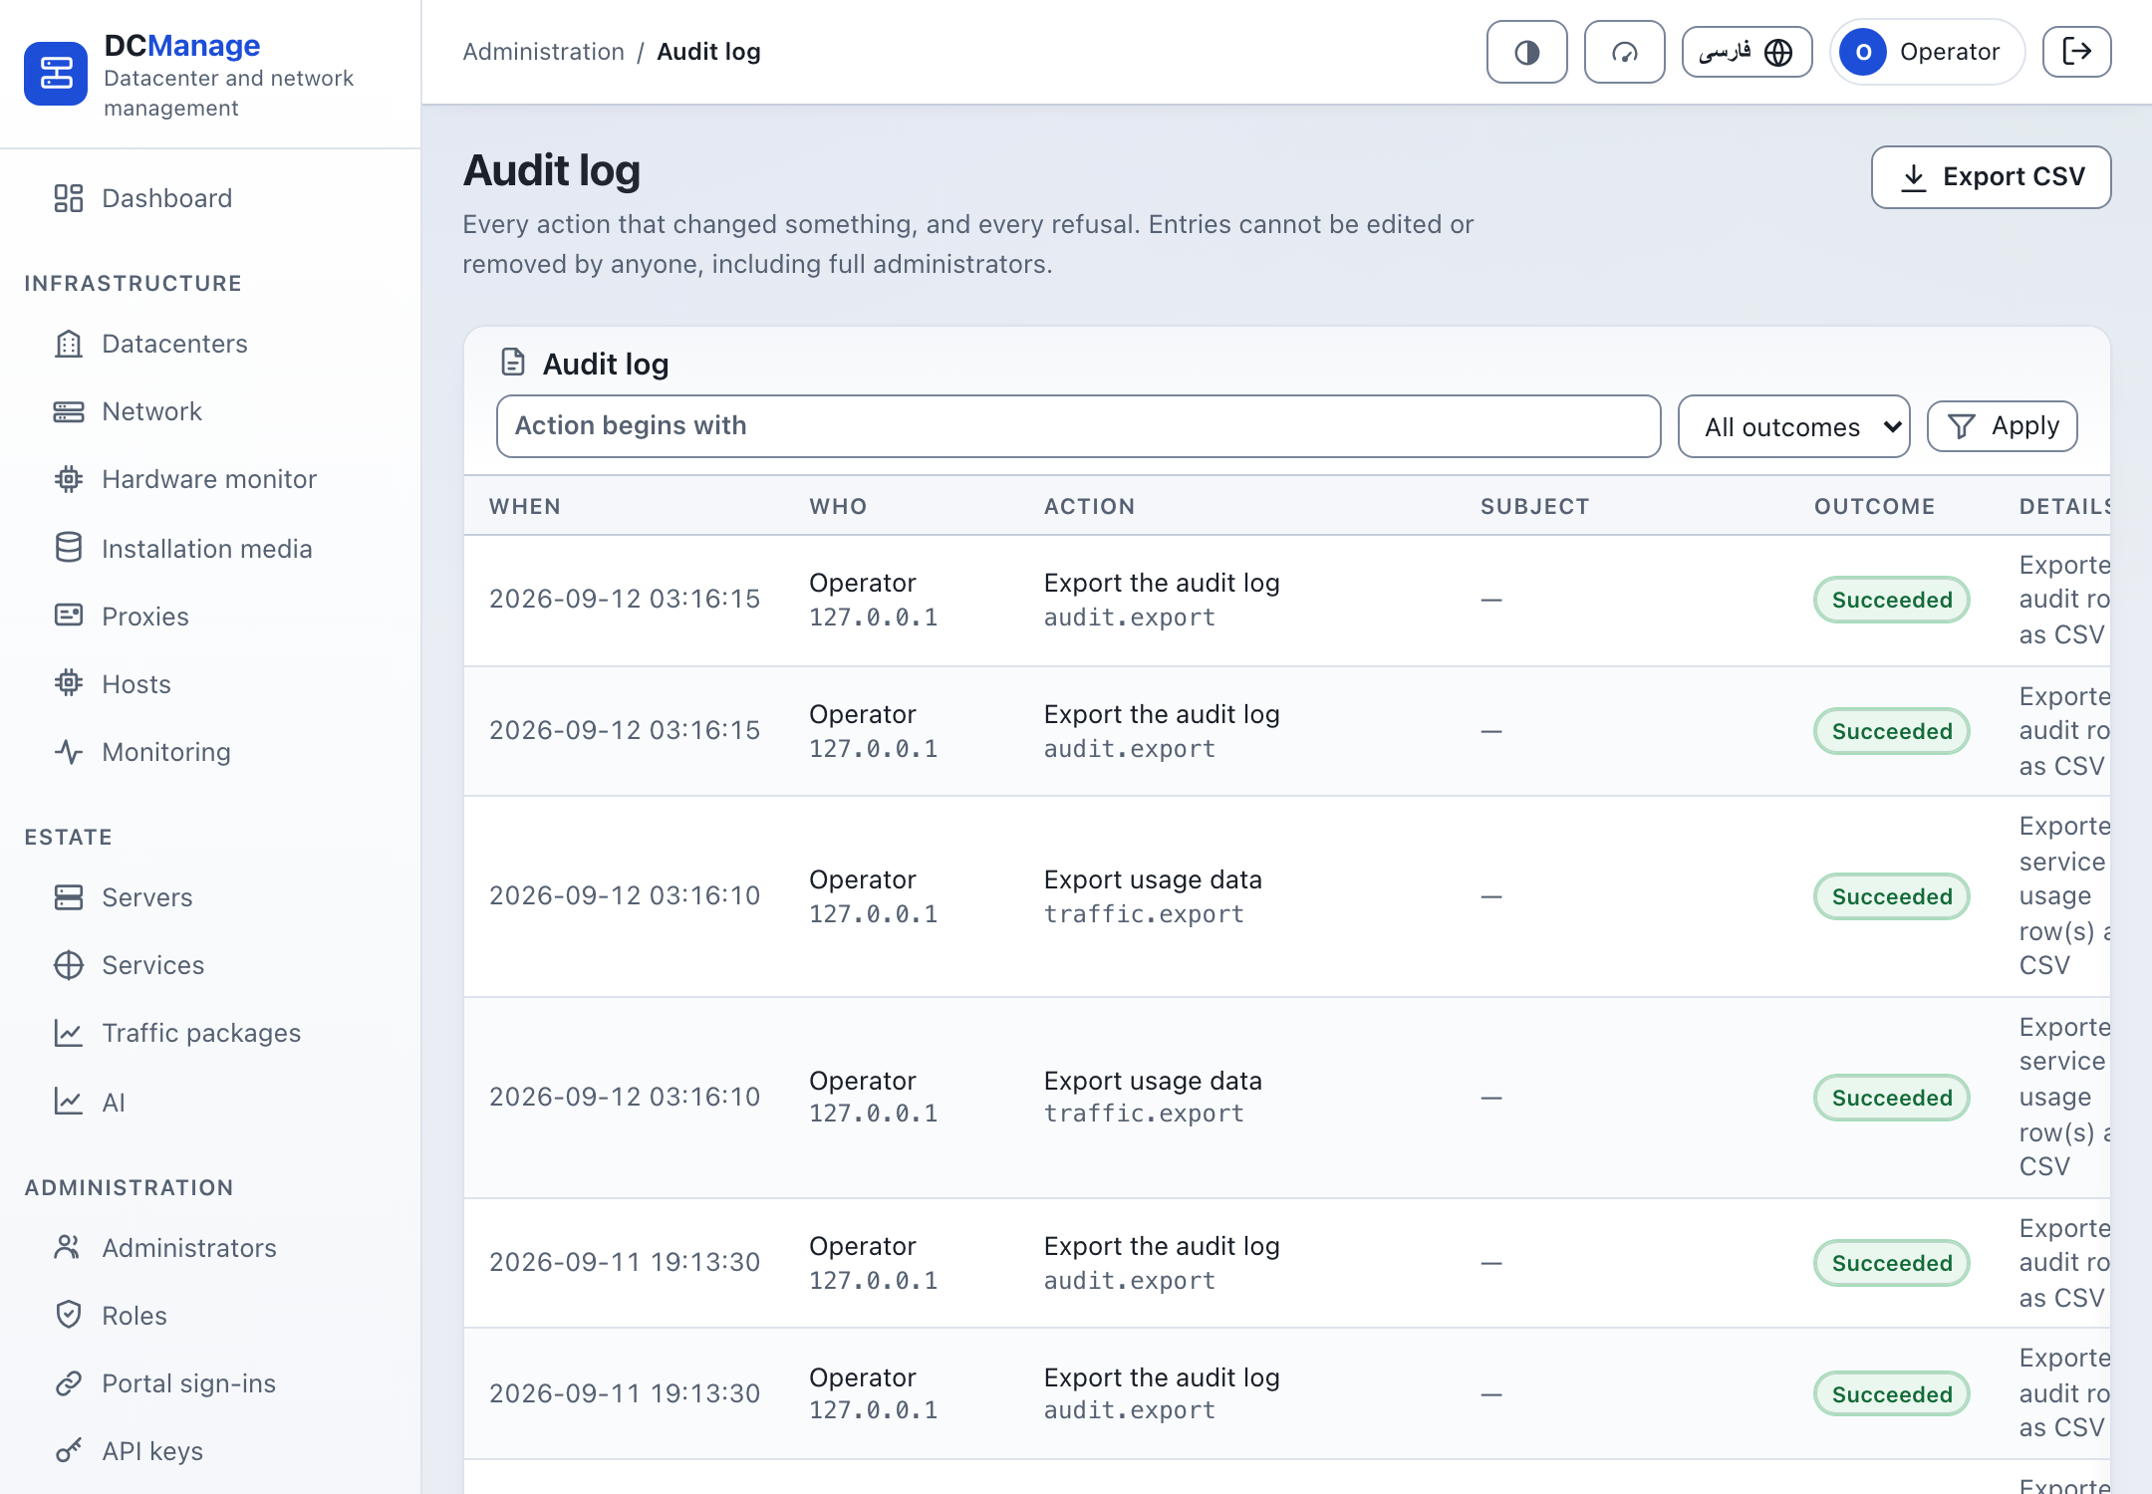Click the Monitoring pulse icon

pos(69,750)
